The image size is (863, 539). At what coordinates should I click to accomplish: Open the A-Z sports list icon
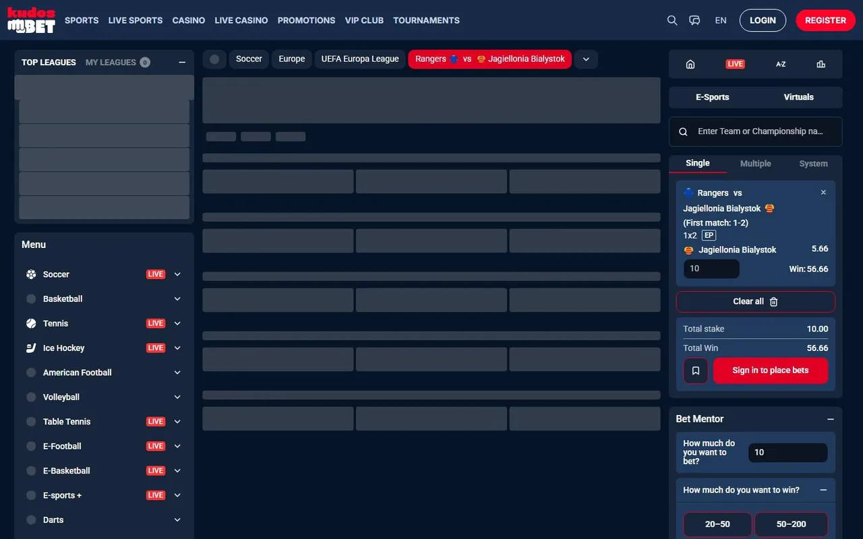781,64
